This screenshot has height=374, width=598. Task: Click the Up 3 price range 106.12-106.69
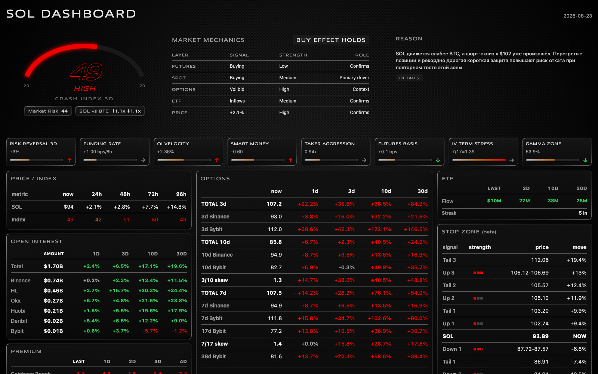point(530,273)
